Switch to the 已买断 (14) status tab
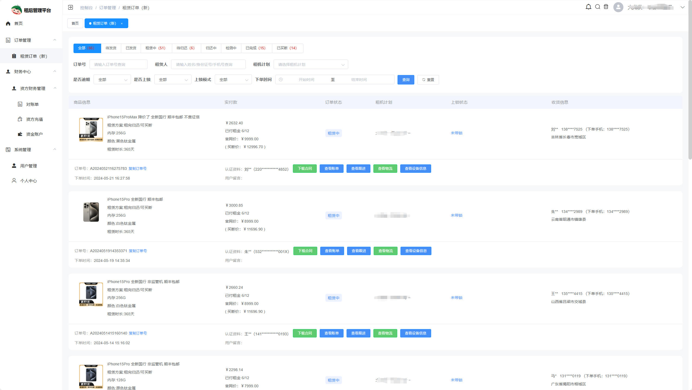This screenshot has height=390, width=692. pos(287,48)
